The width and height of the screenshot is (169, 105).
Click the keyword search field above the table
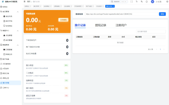151,31
